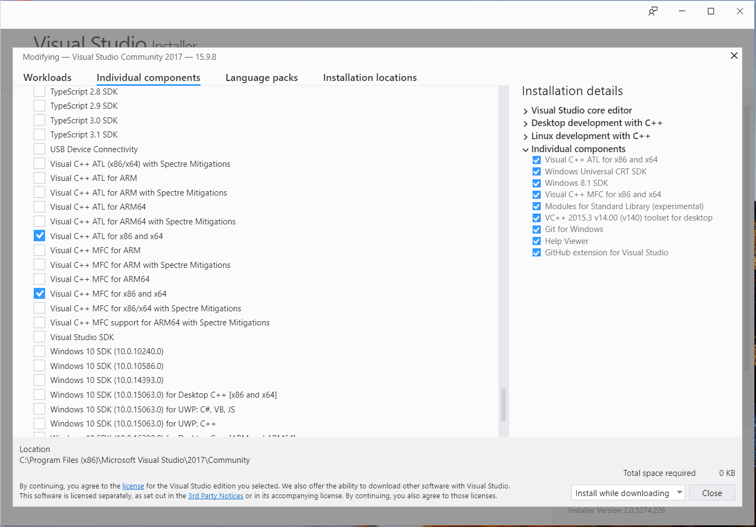Uncheck Help Viewer in Installation details
756x527 pixels.
(536, 241)
